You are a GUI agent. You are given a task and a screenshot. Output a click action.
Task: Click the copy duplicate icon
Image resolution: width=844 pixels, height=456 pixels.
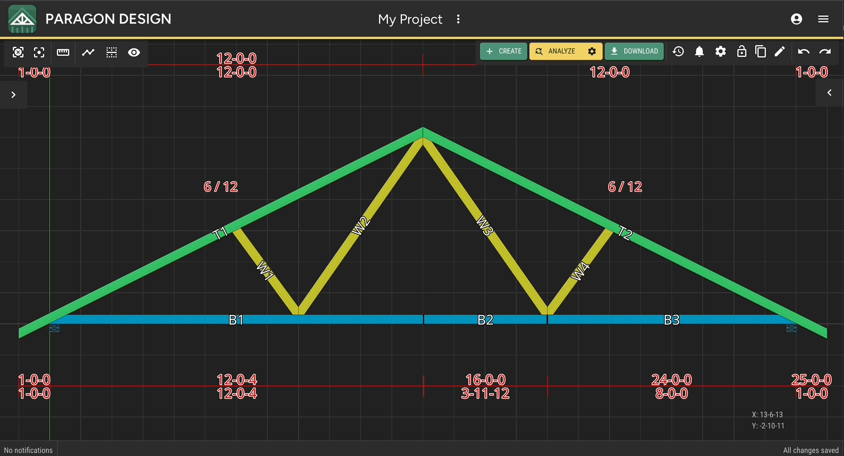pos(760,51)
